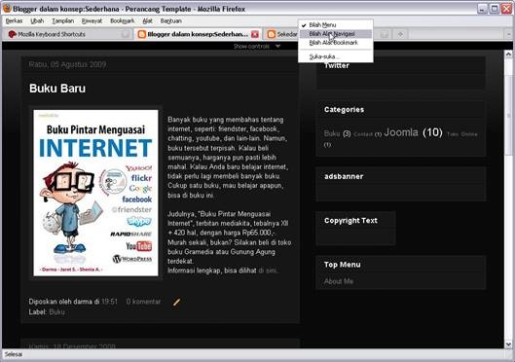Toggle Bilah Alat Navigasi toolbar option
The width and height of the screenshot is (515, 362).
tap(335, 34)
